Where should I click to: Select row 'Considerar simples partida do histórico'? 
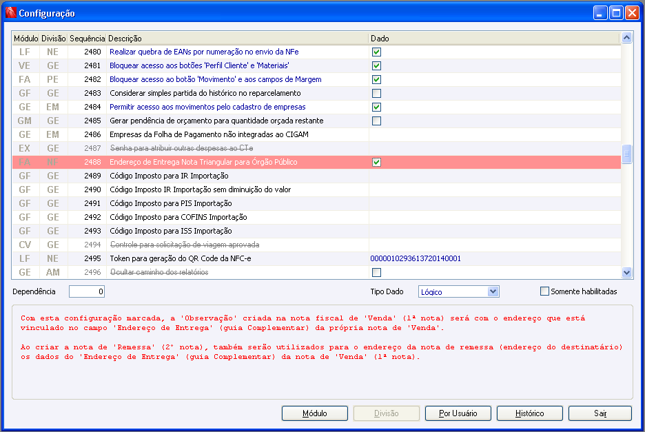coord(316,94)
